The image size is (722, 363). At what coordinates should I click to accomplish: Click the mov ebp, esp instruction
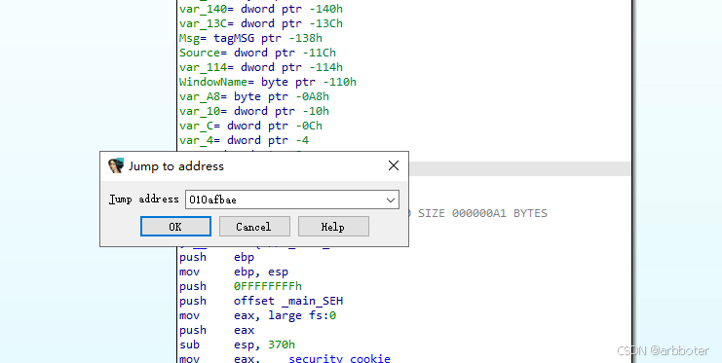[x=234, y=272]
